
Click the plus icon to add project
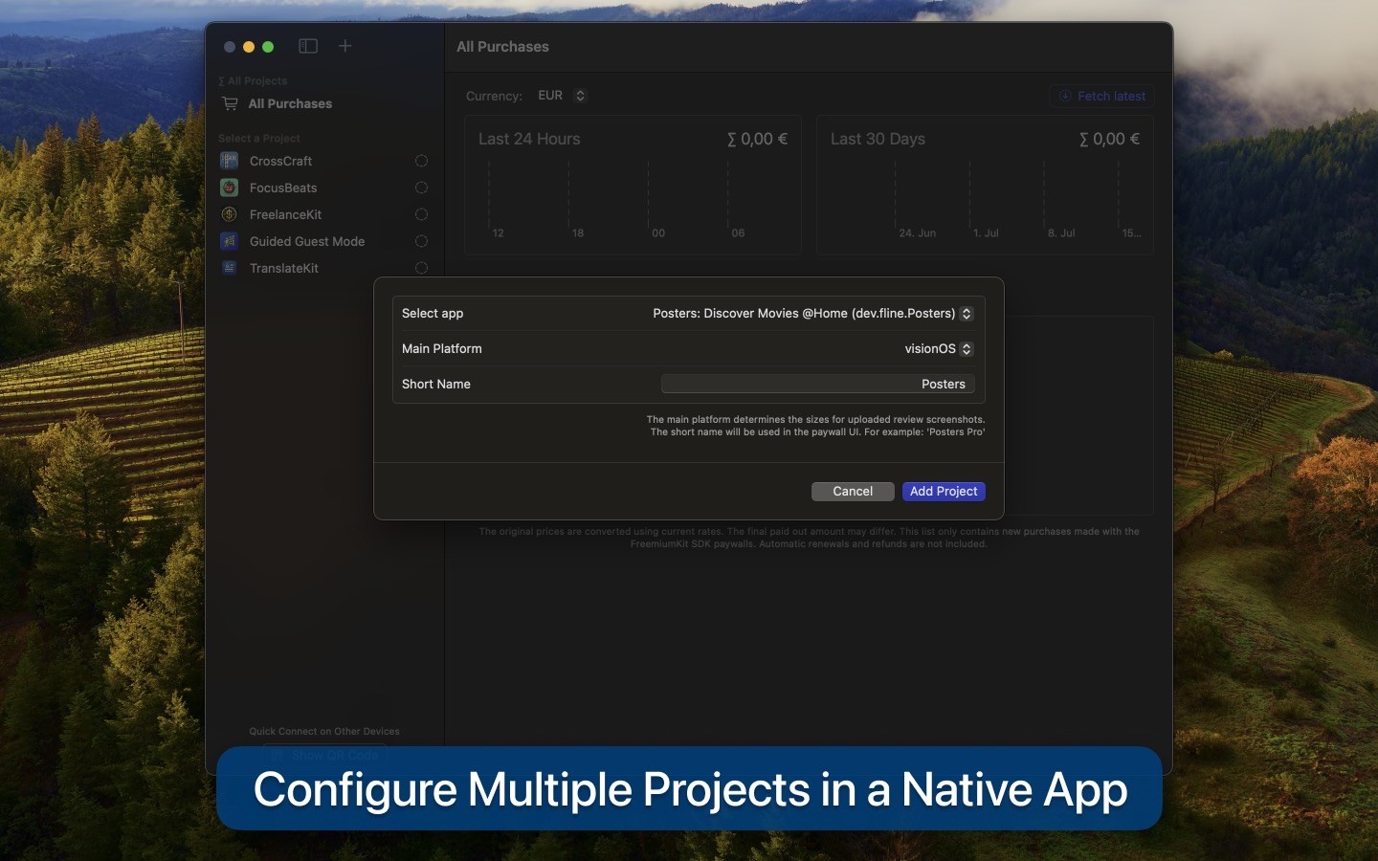pos(345,46)
